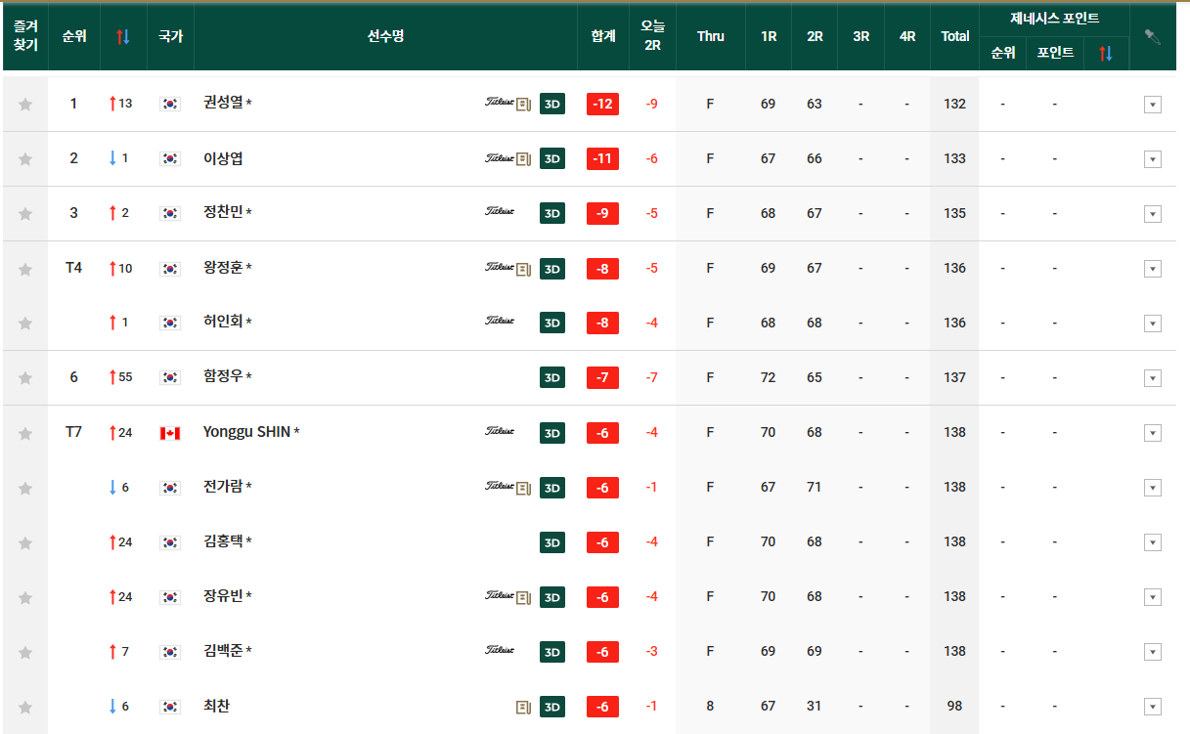Click the Titleist logo beside 장유빈

500,594
